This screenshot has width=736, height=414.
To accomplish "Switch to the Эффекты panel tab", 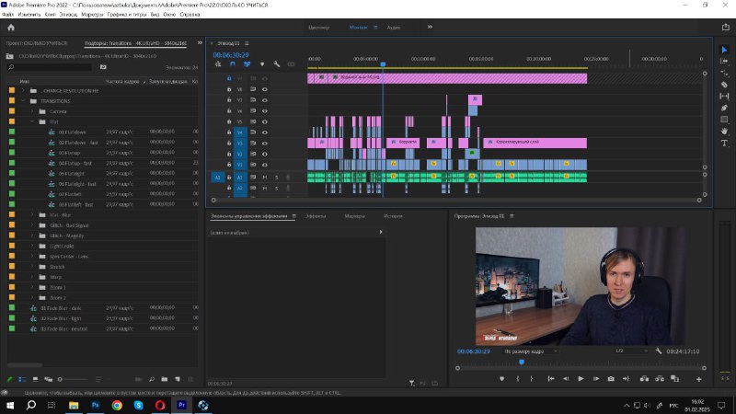I will point(316,216).
